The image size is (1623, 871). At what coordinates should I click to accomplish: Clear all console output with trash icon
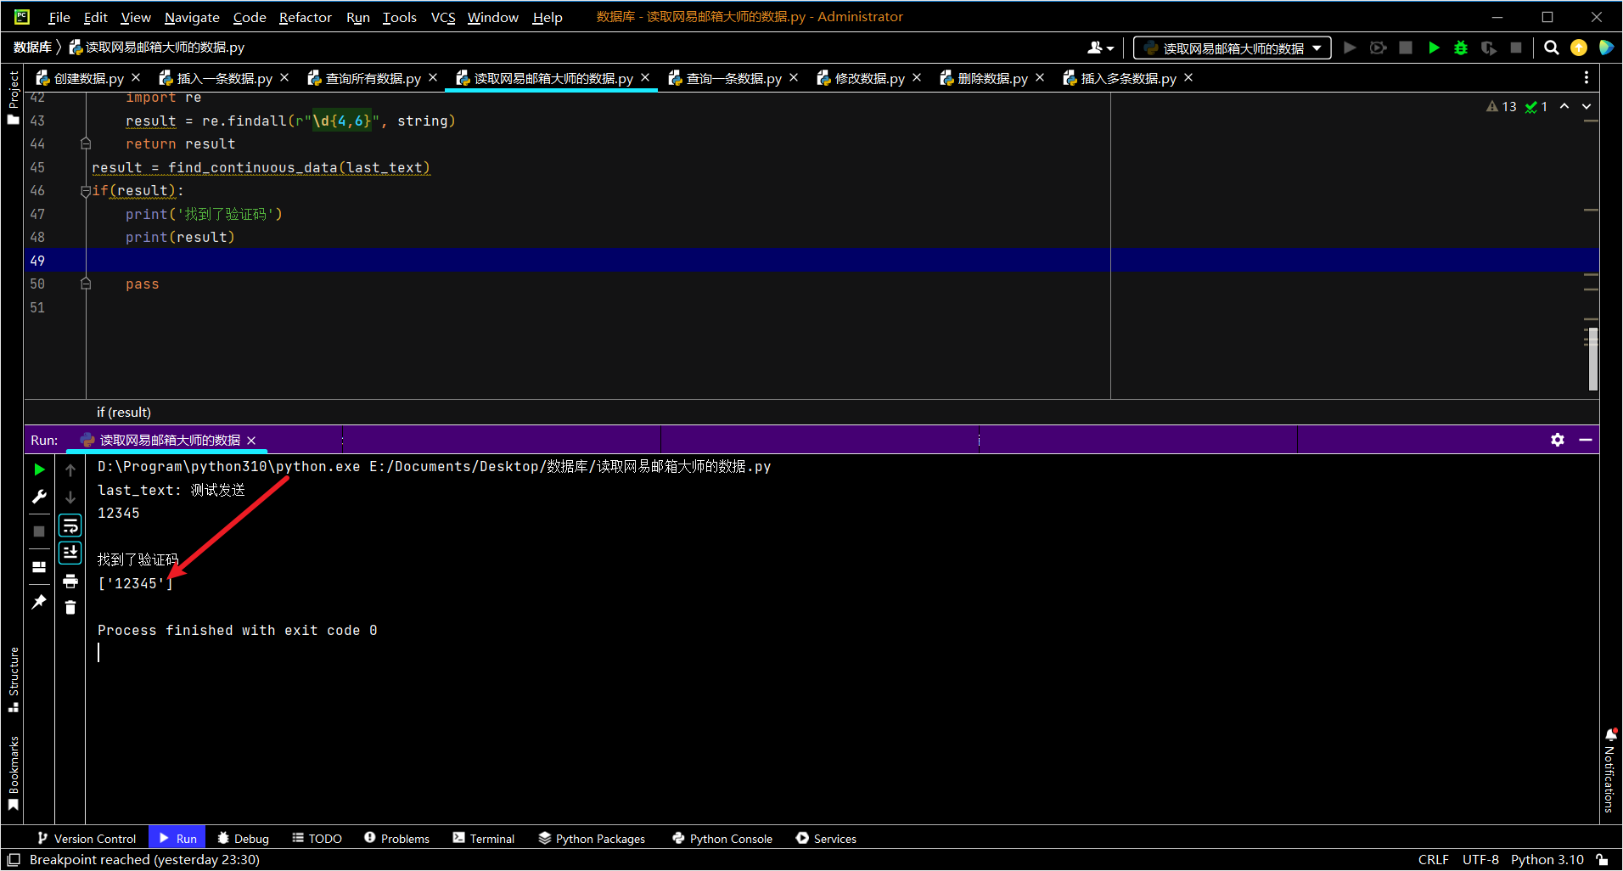tap(70, 607)
